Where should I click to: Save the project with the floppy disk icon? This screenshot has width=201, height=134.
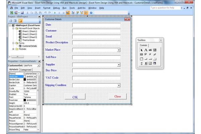(x=22, y=13)
